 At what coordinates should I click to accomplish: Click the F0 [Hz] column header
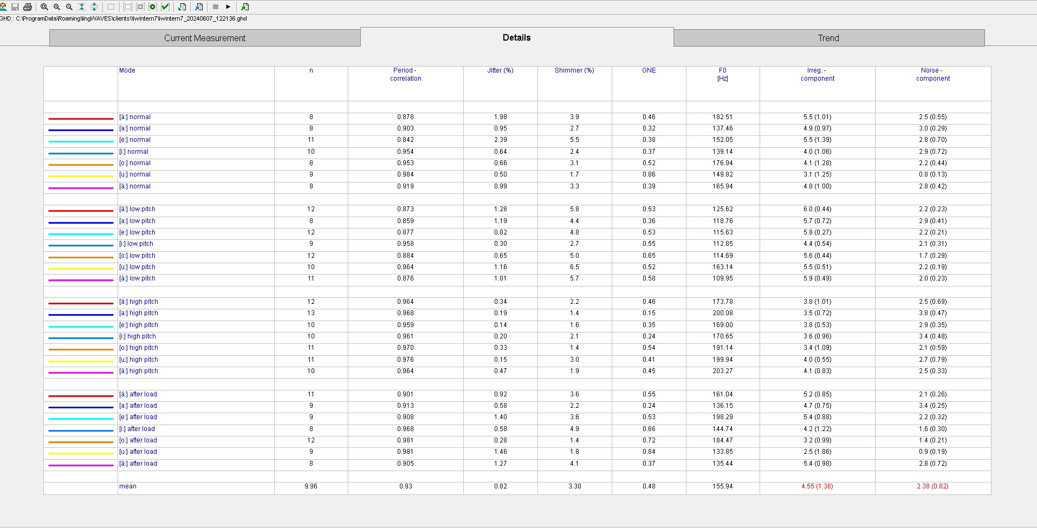coord(723,74)
